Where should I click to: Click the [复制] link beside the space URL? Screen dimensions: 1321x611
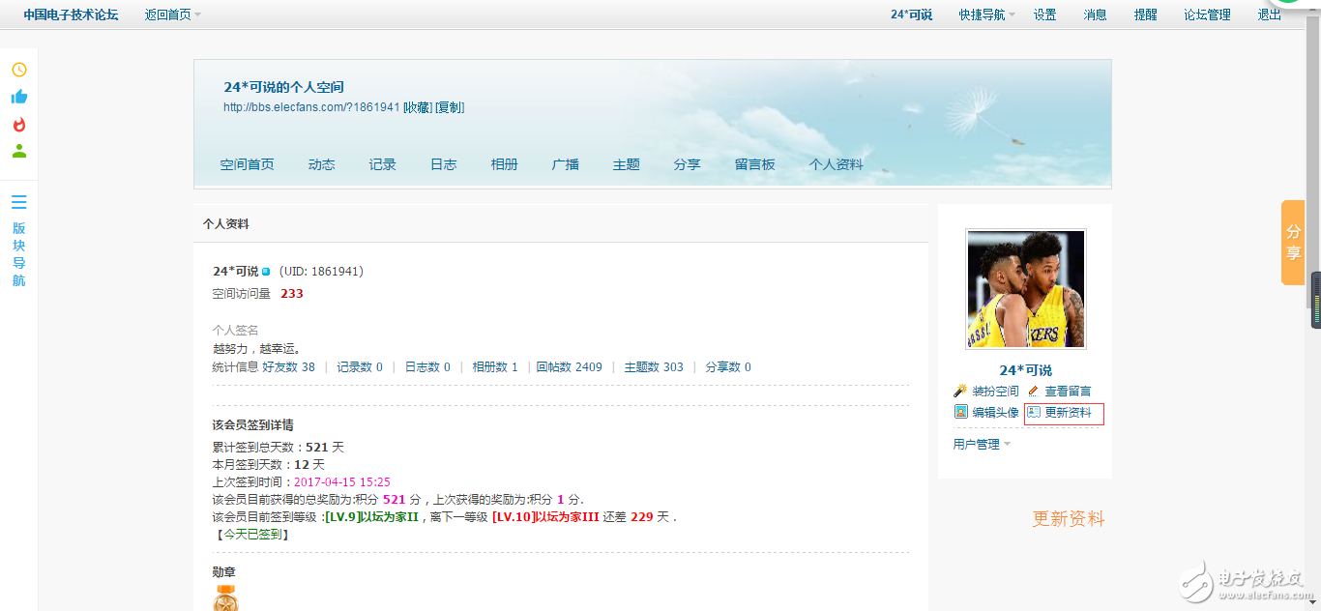click(x=450, y=107)
